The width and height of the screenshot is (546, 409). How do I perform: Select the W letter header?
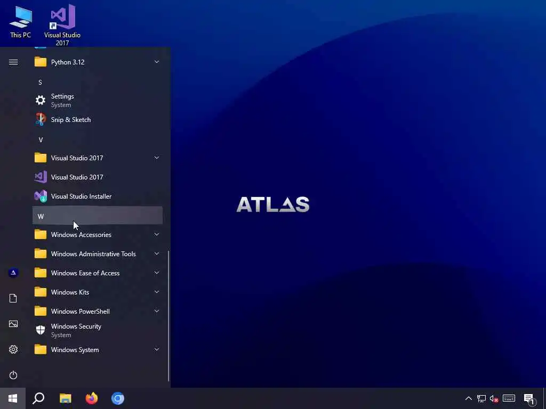point(98,216)
